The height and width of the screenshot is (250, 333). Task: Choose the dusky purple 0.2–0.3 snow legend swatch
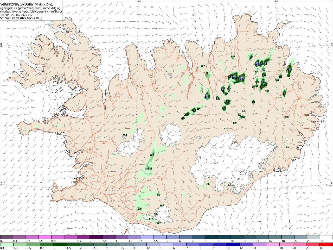tap(7, 237)
